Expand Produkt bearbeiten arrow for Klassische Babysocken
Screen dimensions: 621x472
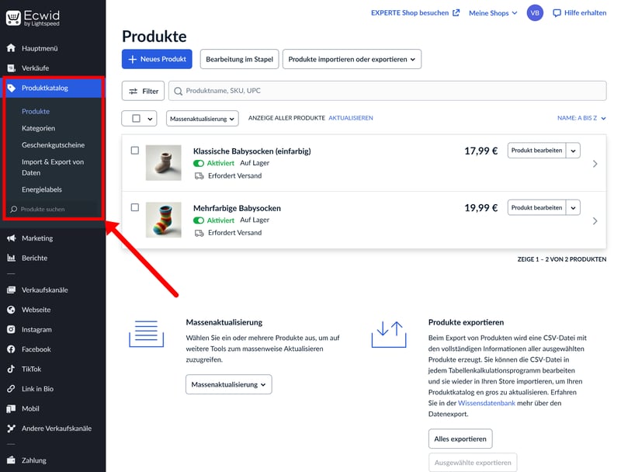point(573,151)
